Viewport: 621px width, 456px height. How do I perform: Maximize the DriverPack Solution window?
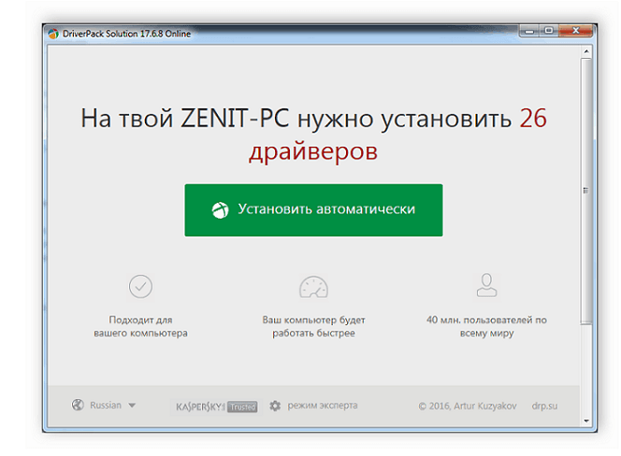point(549,31)
